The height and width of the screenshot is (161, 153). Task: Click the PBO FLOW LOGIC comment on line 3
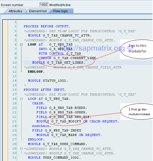pyautogui.click(x=80, y=31)
